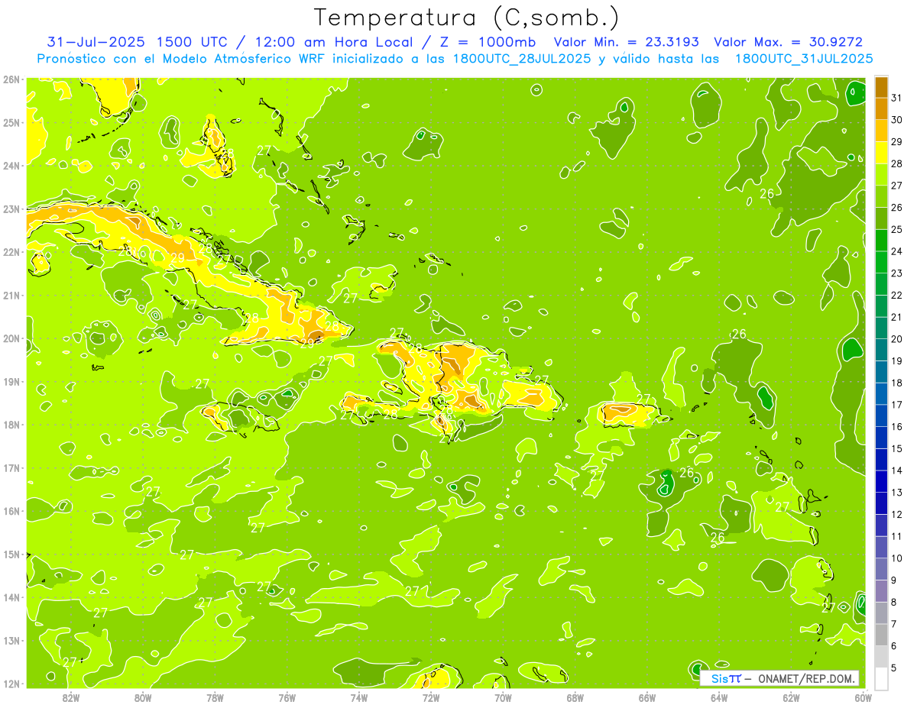Click the 13N latitude label
The width and height of the screenshot is (917, 708).
pyautogui.click(x=11, y=641)
